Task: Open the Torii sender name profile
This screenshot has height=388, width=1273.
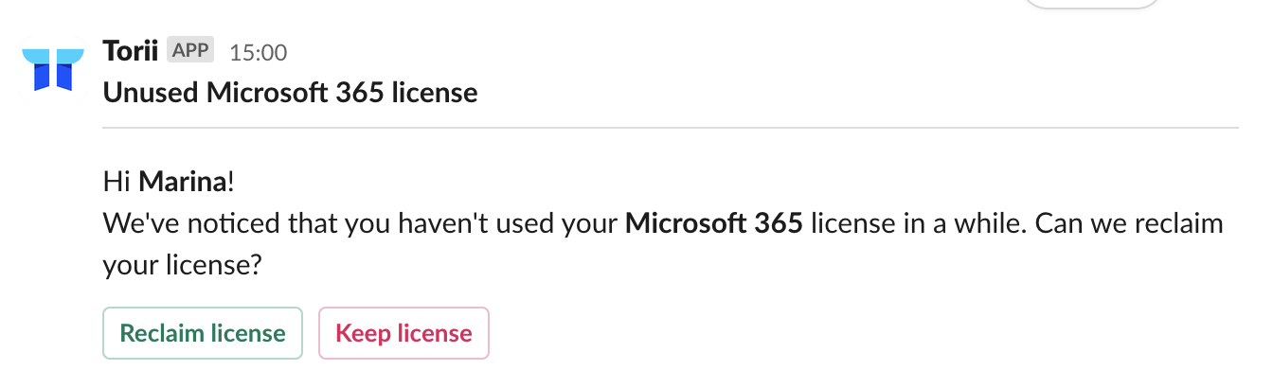Action: tap(130, 50)
